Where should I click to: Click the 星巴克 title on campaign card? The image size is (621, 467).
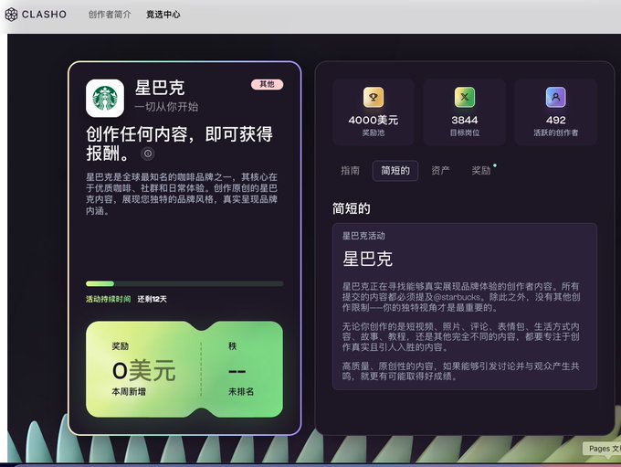(x=160, y=88)
